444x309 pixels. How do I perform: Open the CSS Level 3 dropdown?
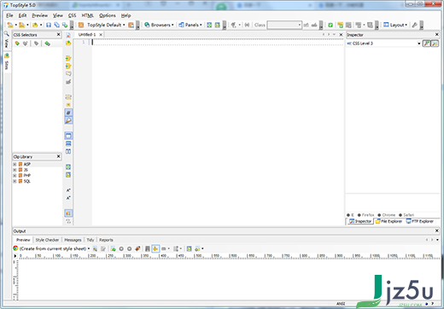coord(383,44)
